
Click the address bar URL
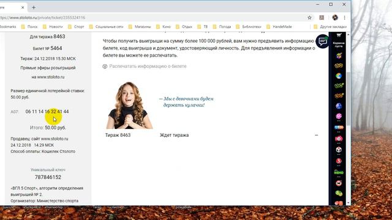click(42, 18)
